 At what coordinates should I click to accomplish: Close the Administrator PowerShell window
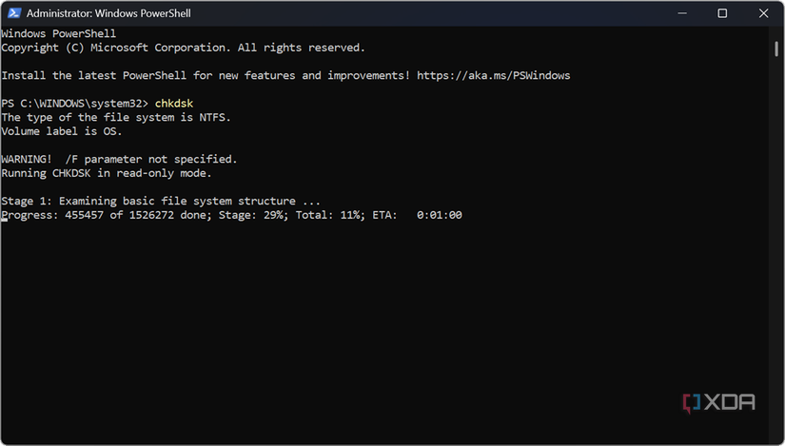[762, 13]
